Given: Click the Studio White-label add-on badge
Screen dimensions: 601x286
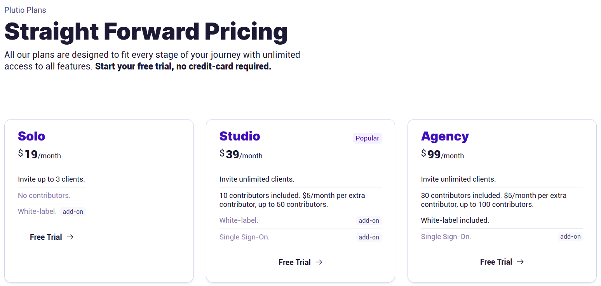Looking at the screenshot, I should [369, 221].
